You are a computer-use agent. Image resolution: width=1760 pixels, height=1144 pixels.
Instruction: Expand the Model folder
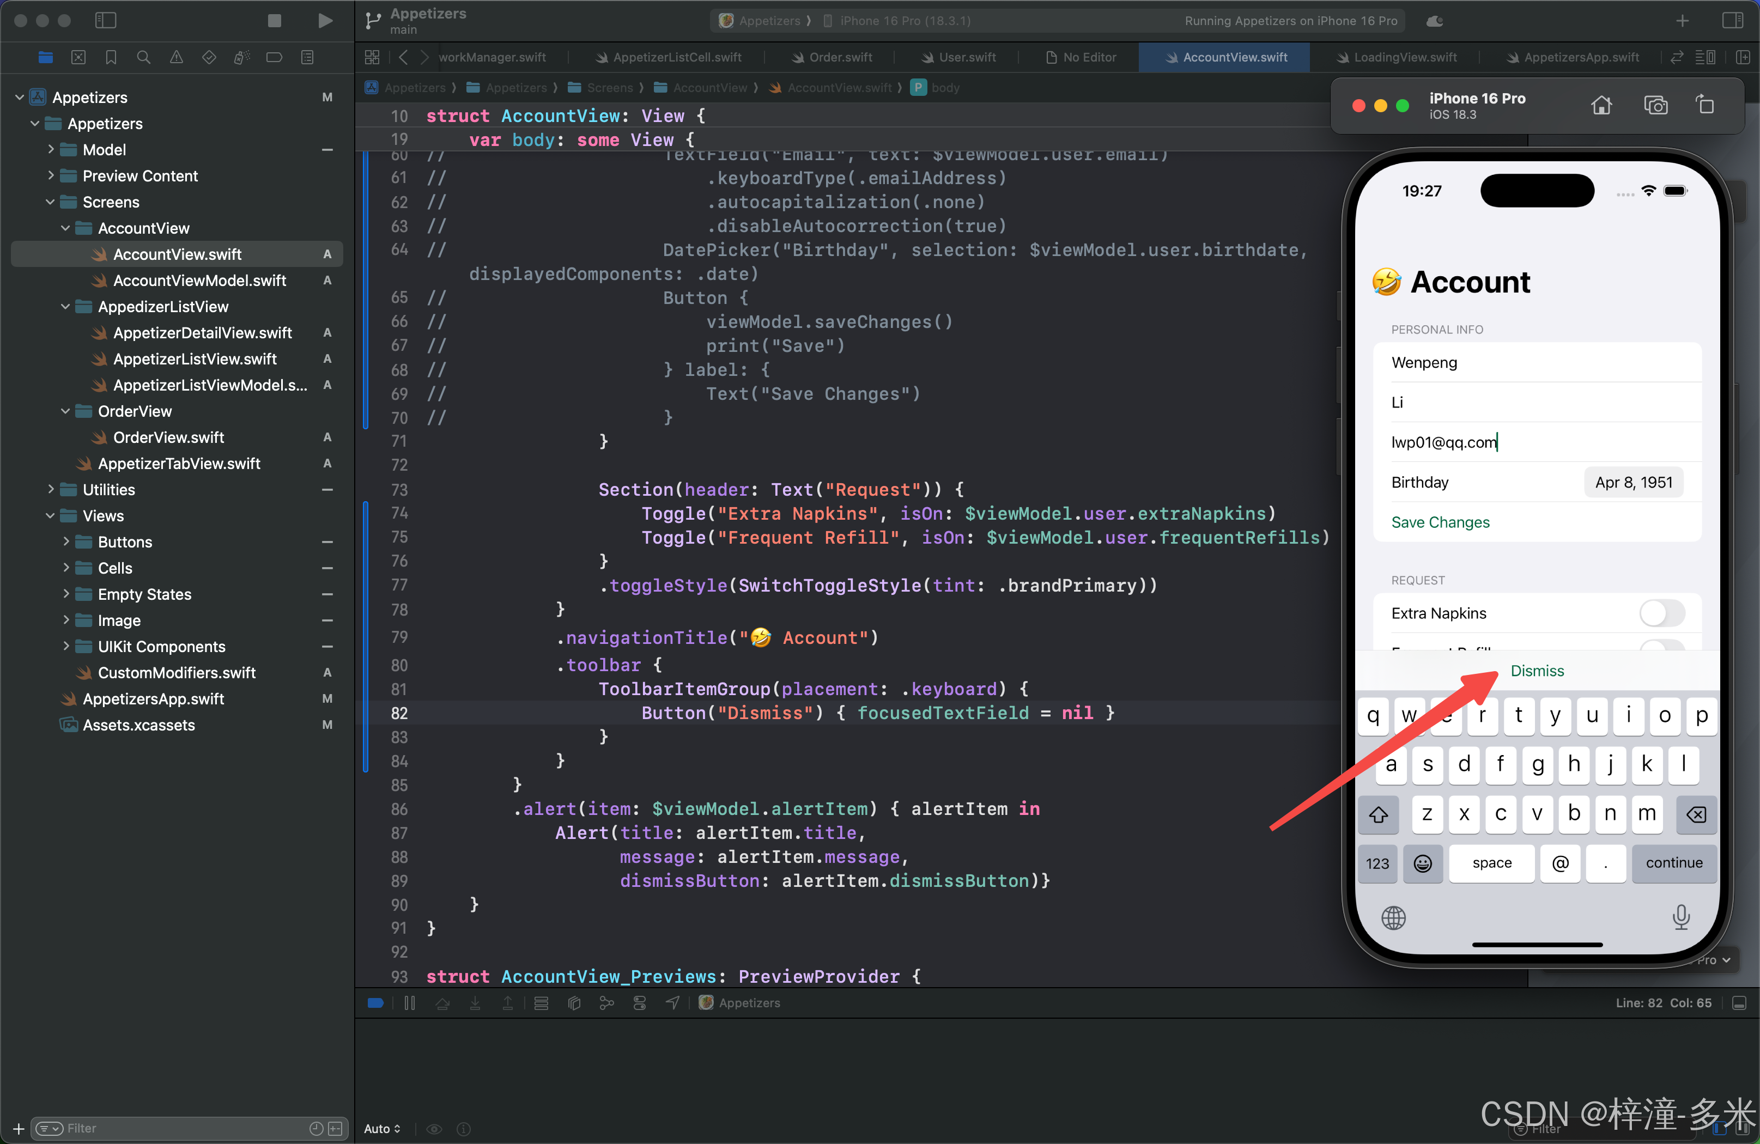click(51, 149)
